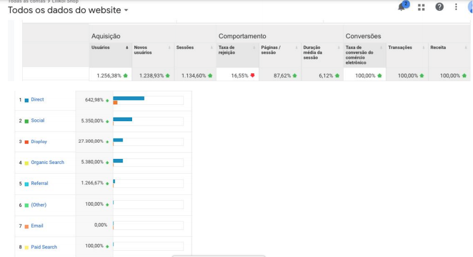Click the 6,12% session duration value
The image size is (473, 257).
tap(326, 76)
